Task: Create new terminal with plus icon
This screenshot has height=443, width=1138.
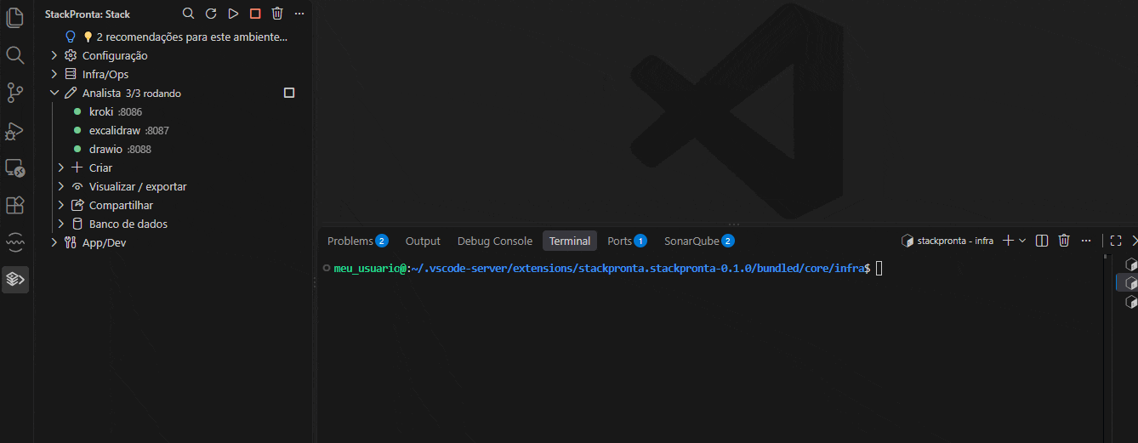Action: (1008, 241)
